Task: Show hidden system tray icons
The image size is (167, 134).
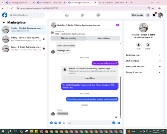Action: 141,131
